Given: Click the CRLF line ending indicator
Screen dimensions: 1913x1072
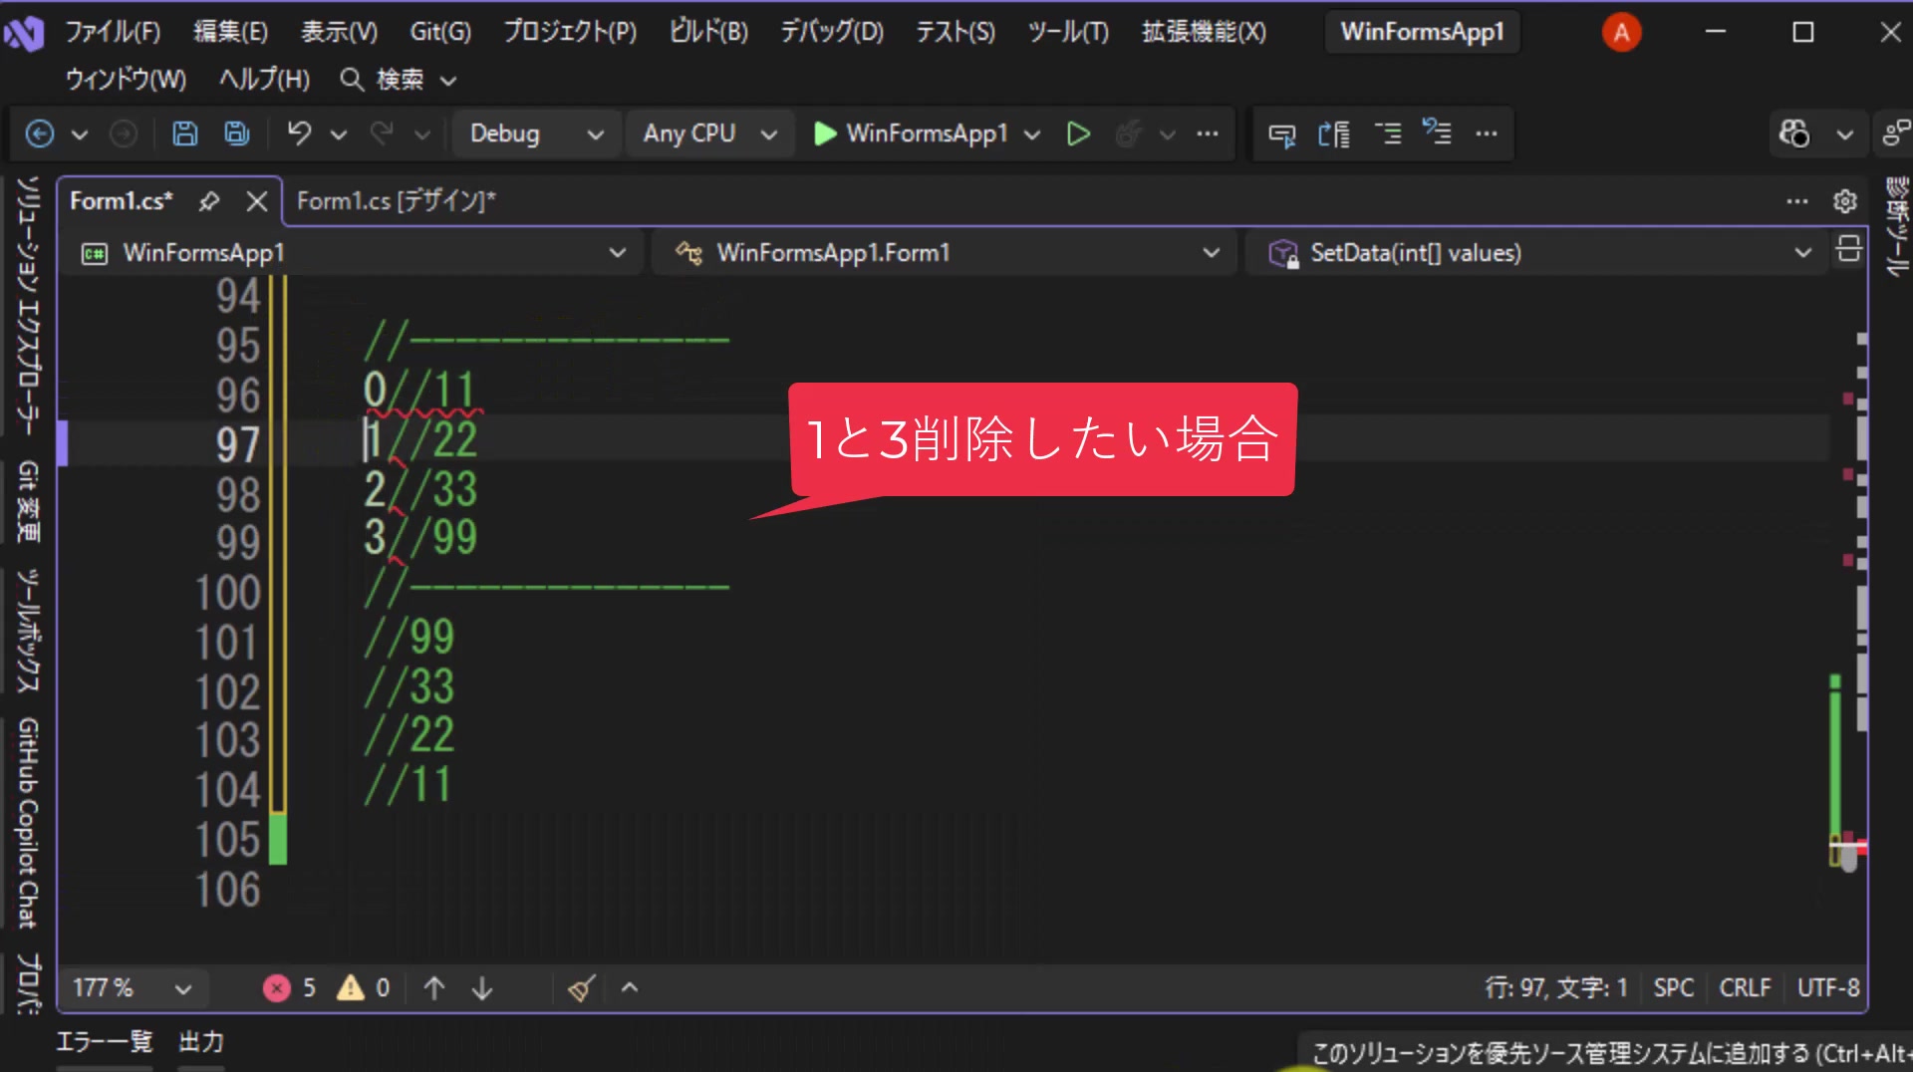Looking at the screenshot, I should pos(1745,987).
